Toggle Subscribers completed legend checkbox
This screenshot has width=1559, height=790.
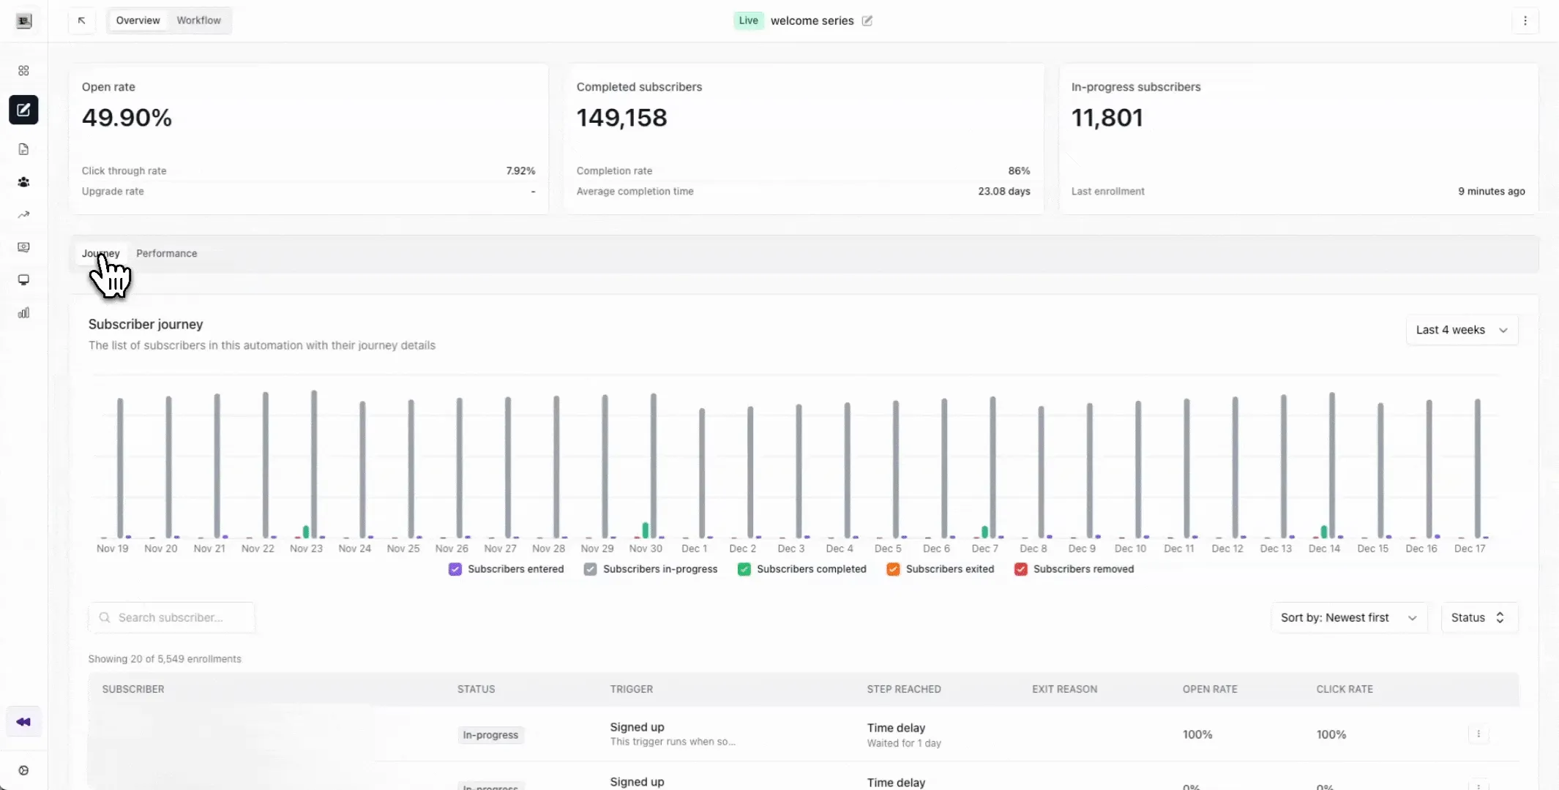click(744, 569)
